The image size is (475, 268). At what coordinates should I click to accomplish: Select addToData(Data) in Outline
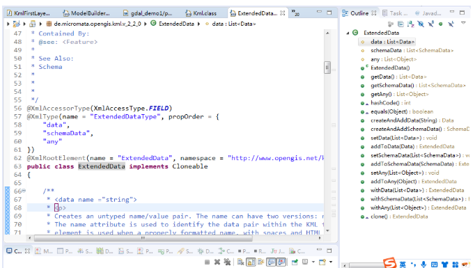(407, 147)
